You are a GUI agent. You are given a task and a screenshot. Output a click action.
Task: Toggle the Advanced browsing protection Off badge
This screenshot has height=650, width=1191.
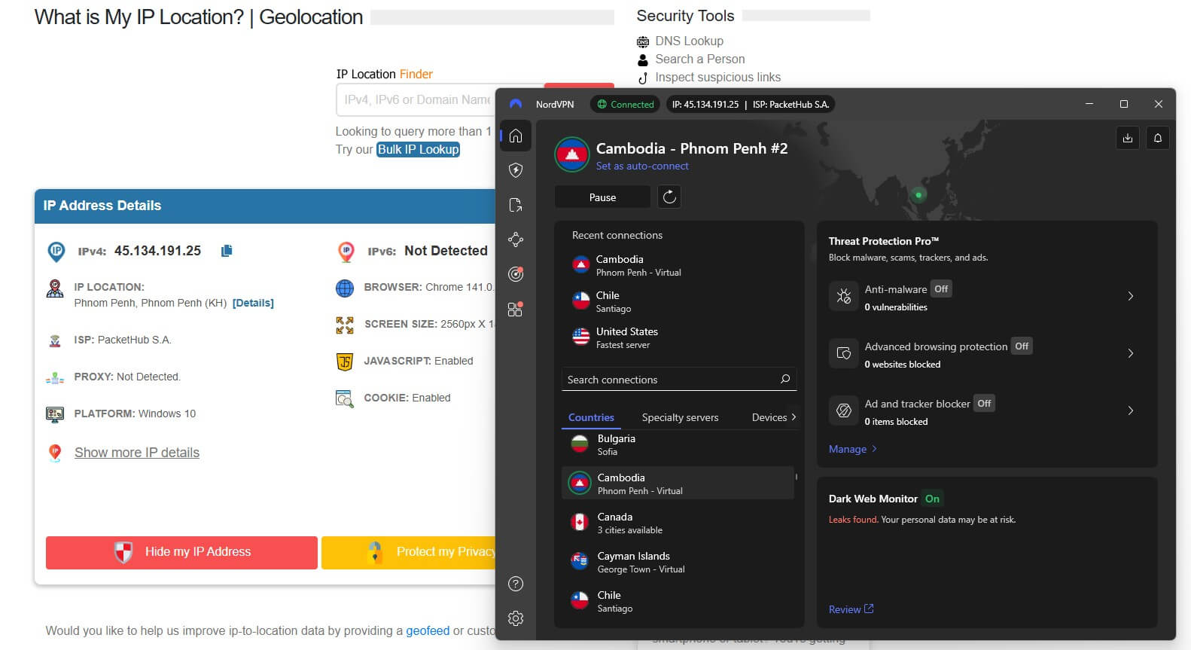click(x=1022, y=346)
